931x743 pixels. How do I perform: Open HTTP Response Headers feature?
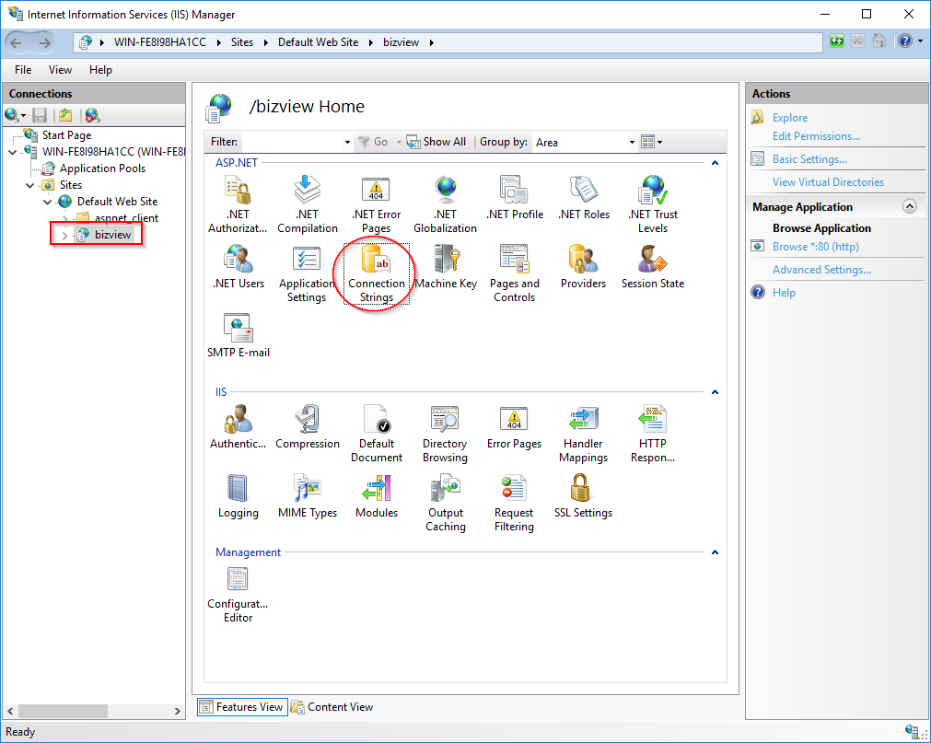click(653, 434)
